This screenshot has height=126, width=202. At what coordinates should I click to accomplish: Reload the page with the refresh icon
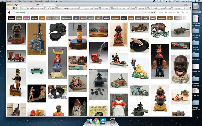(x=14, y=8)
